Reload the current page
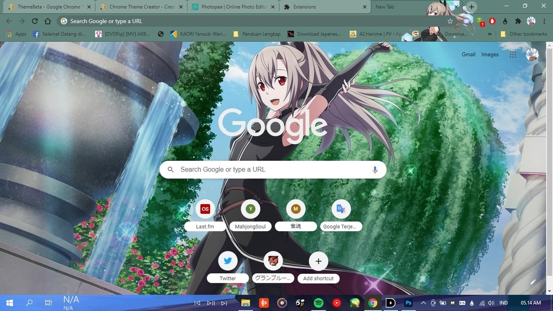Image resolution: width=553 pixels, height=311 pixels. pyautogui.click(x=35, y=21)
